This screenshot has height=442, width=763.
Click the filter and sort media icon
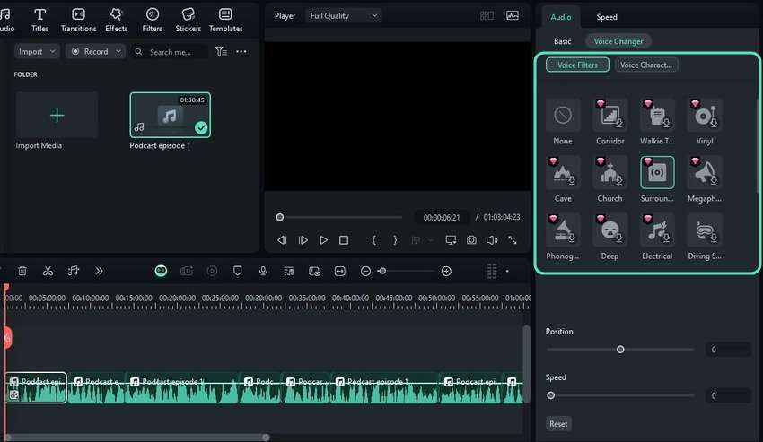pos(221,51)
